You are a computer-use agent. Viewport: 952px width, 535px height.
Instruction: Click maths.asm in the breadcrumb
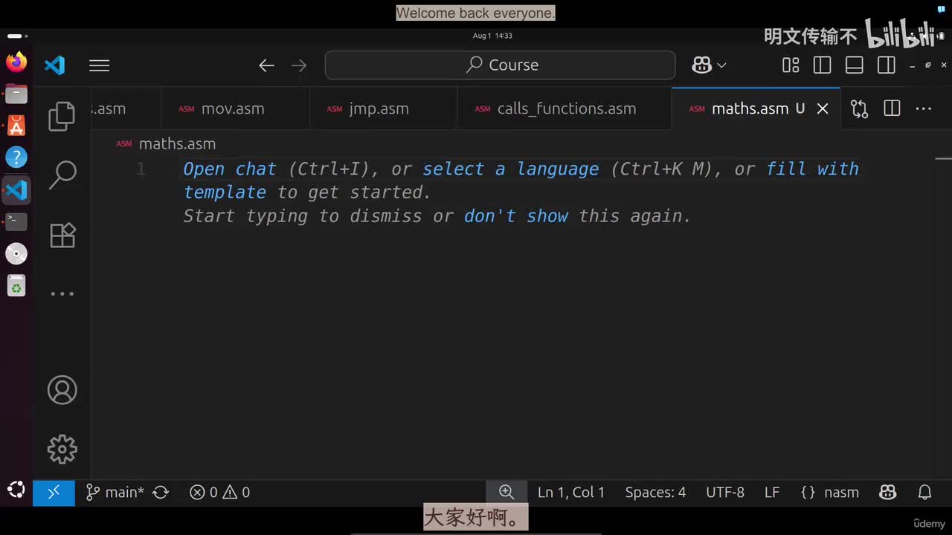tap(177, 143)
